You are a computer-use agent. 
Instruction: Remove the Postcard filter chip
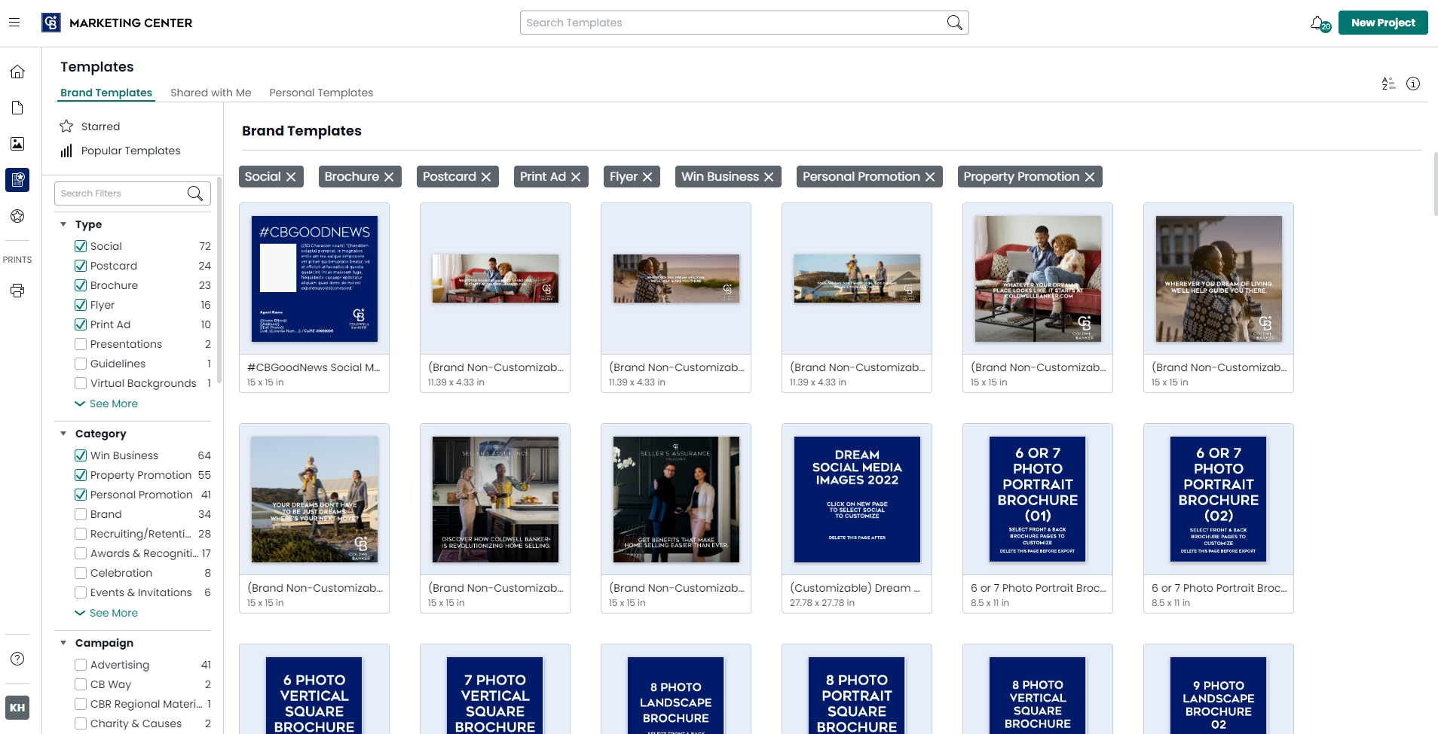click(x=486, y=177)
